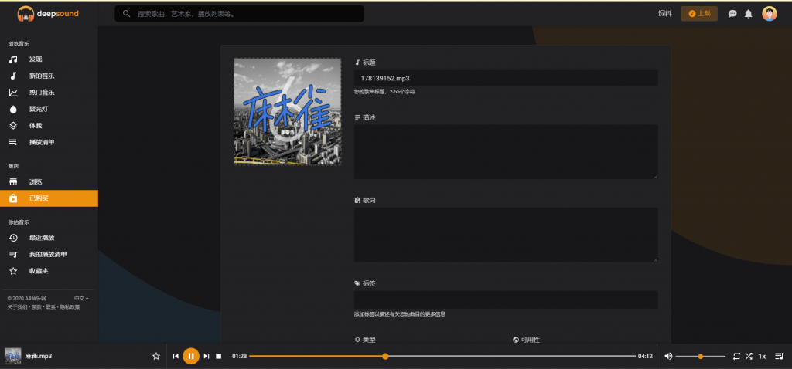The height and width of the screenshot is (369, 792).
Task: Focus the top search field
Action: click(240, 14)
